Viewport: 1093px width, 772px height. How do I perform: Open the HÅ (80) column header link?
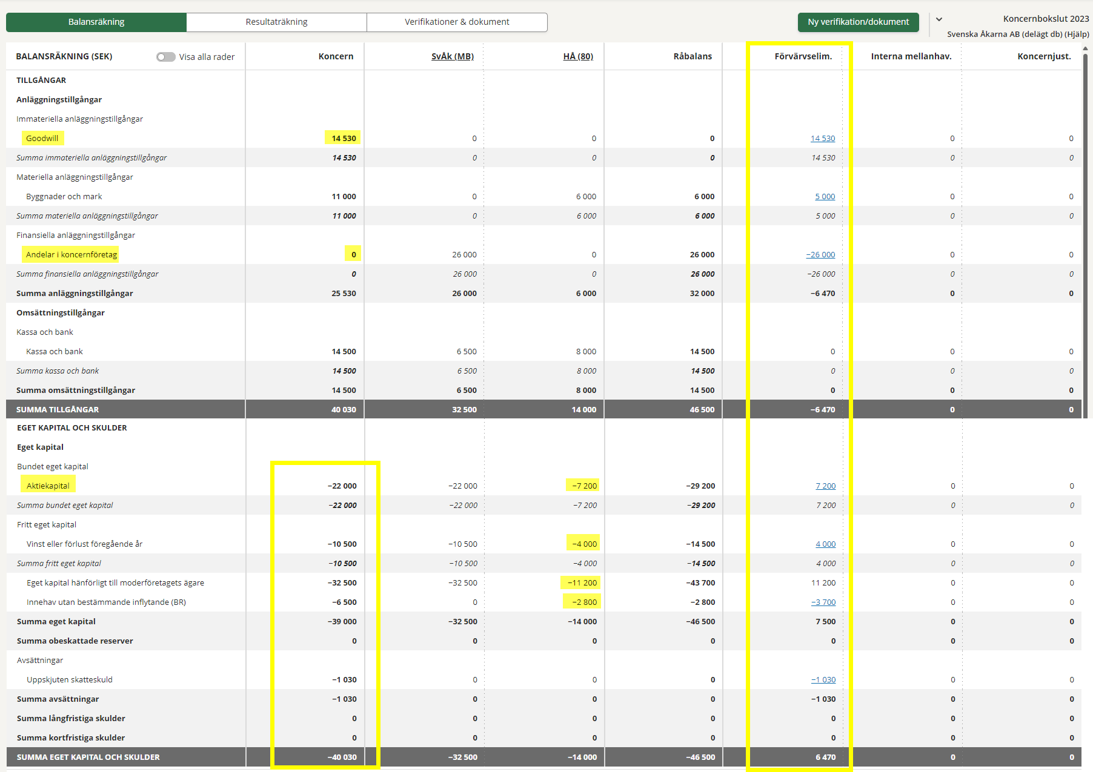click(x=578, y=56)
